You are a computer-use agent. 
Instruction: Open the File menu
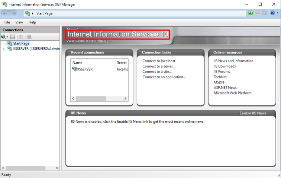point(7,22)
